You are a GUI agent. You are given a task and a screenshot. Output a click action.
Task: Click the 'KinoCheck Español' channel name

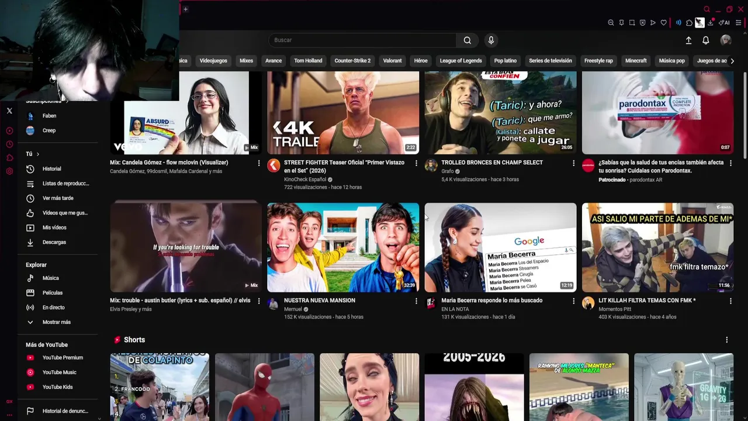tap(304, 180)
